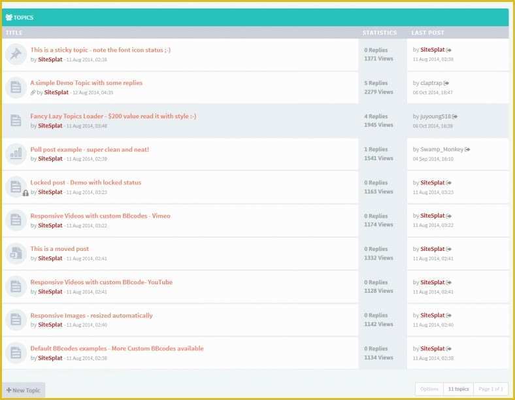Go to last post icon next to Swamp_Monkey

tap(467, 150)
